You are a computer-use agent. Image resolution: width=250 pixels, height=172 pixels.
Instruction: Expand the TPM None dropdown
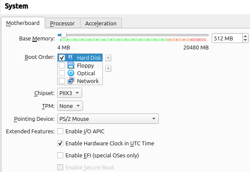(x=70, y=106)
